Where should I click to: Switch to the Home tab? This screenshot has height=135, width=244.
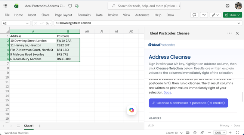coord(19,15)
